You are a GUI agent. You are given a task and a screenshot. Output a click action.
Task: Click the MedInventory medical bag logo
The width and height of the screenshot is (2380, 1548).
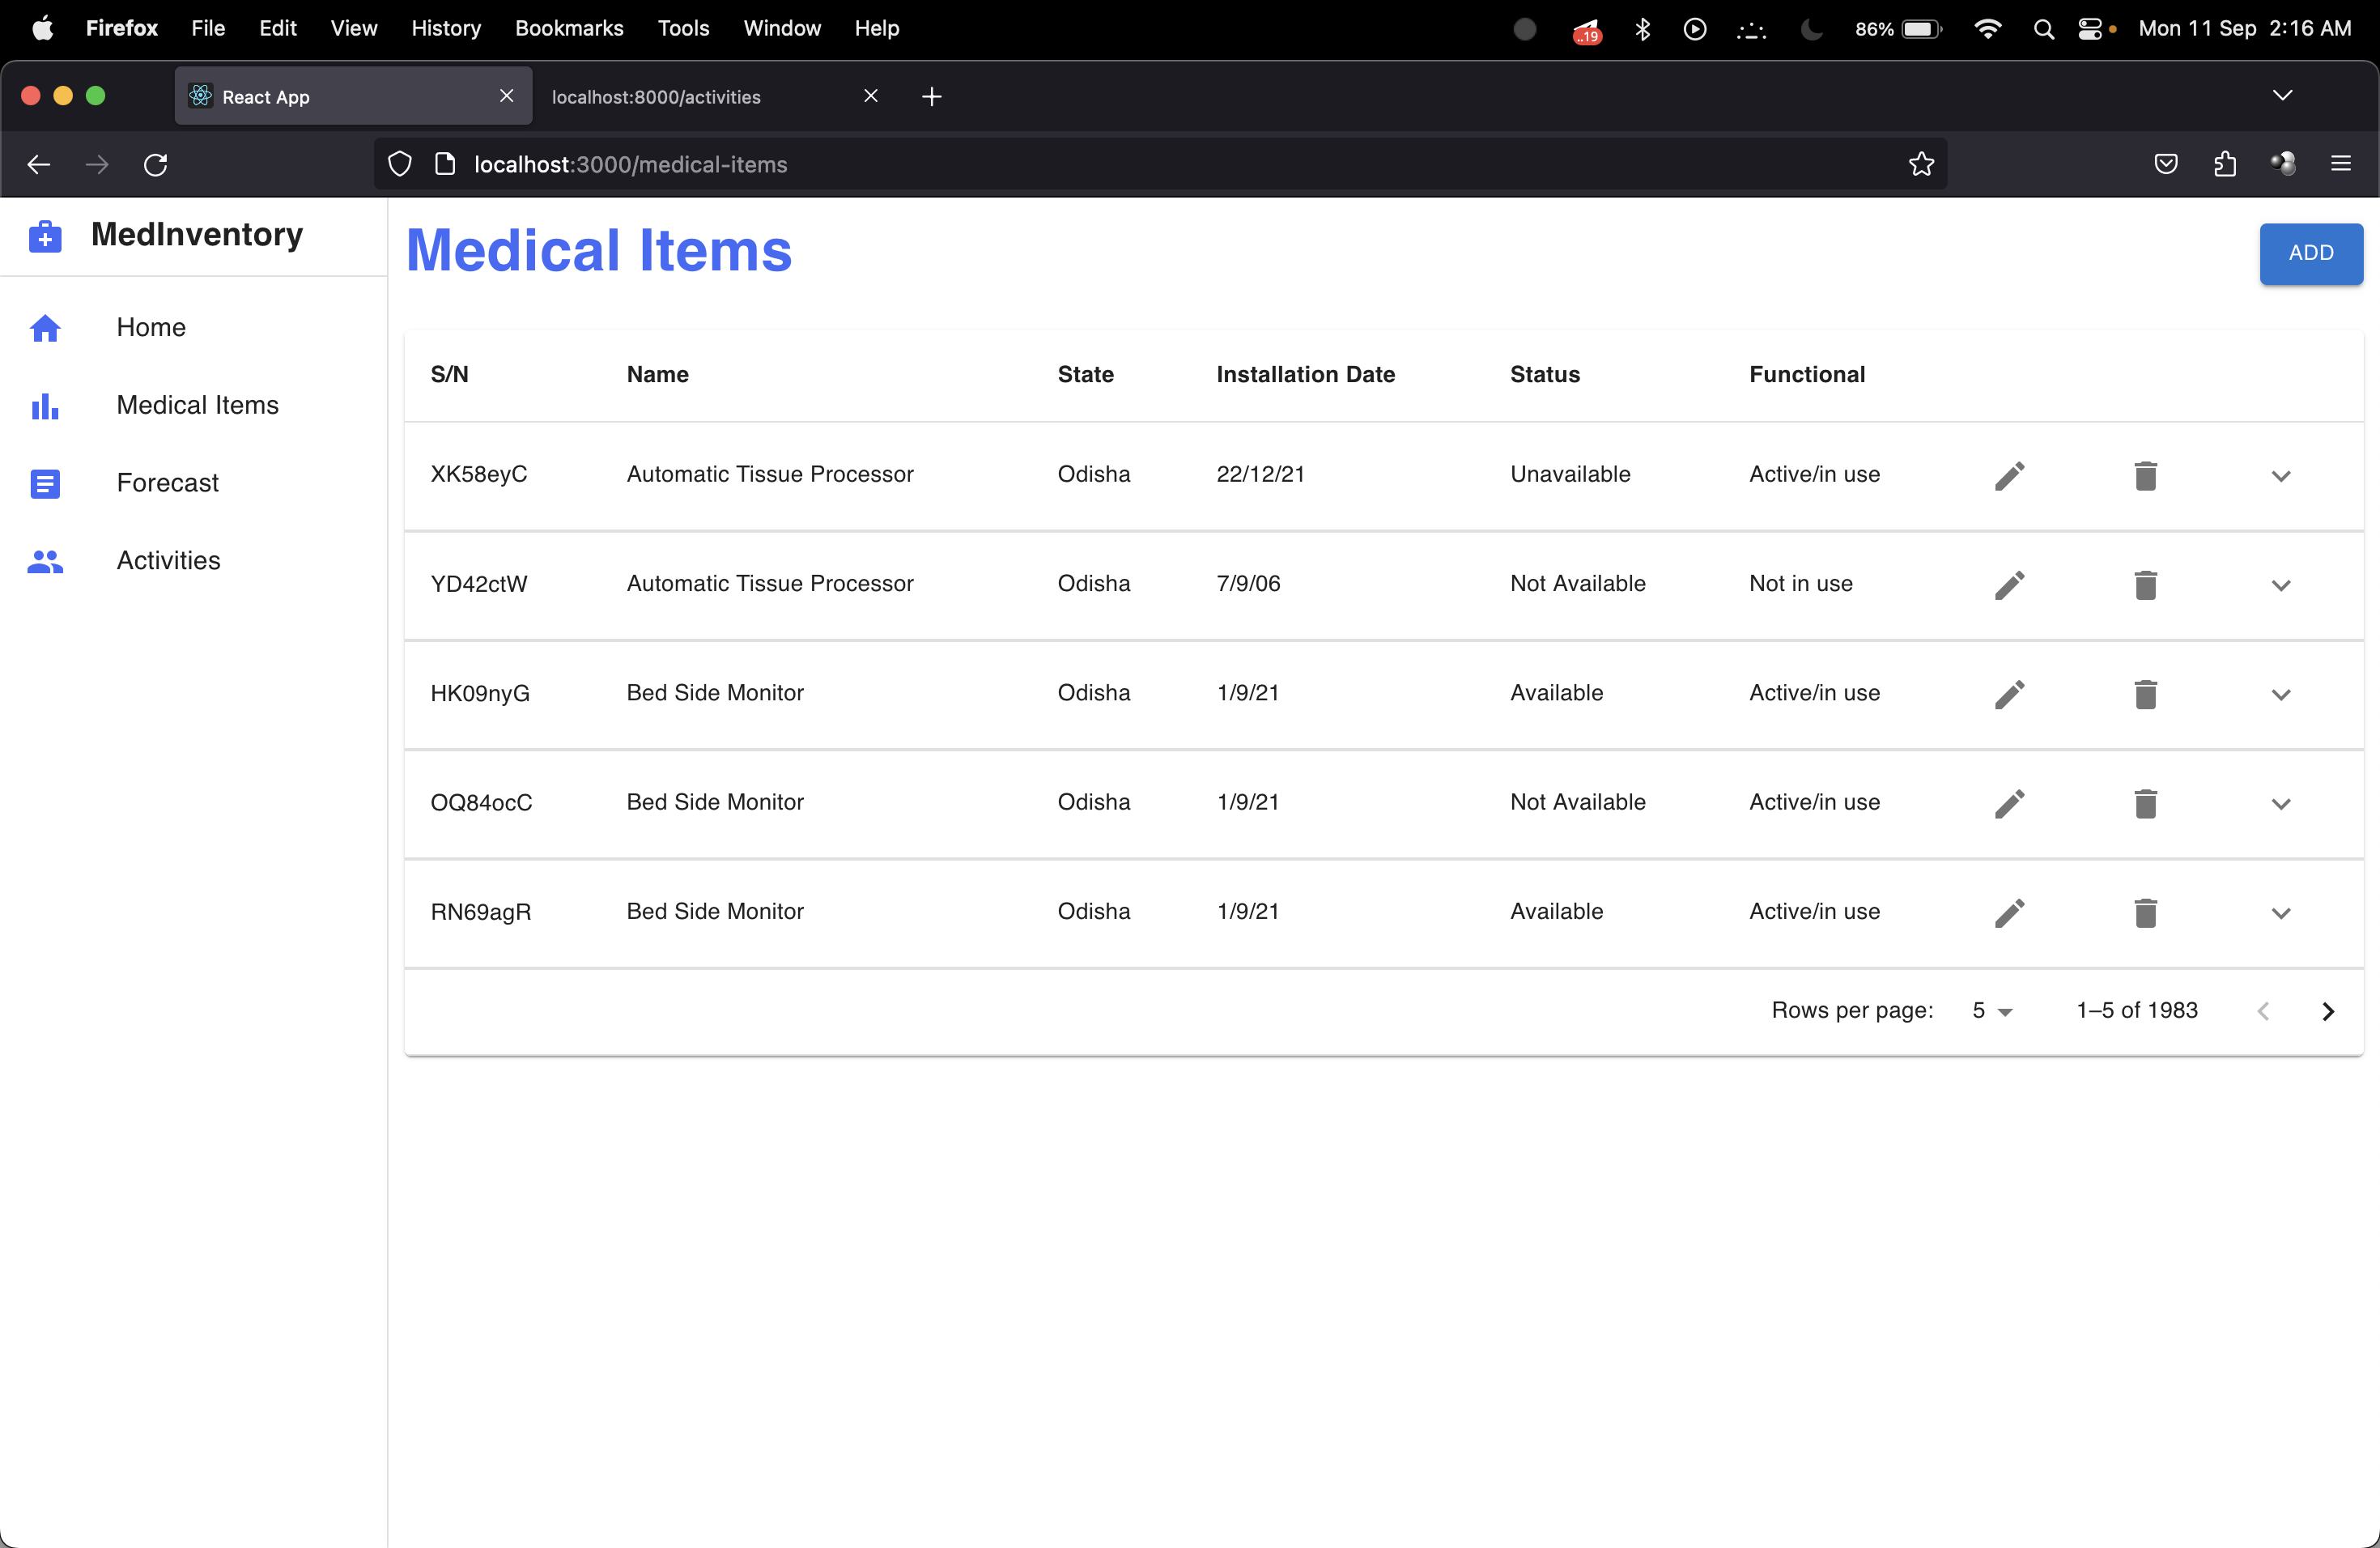point(45,237)
